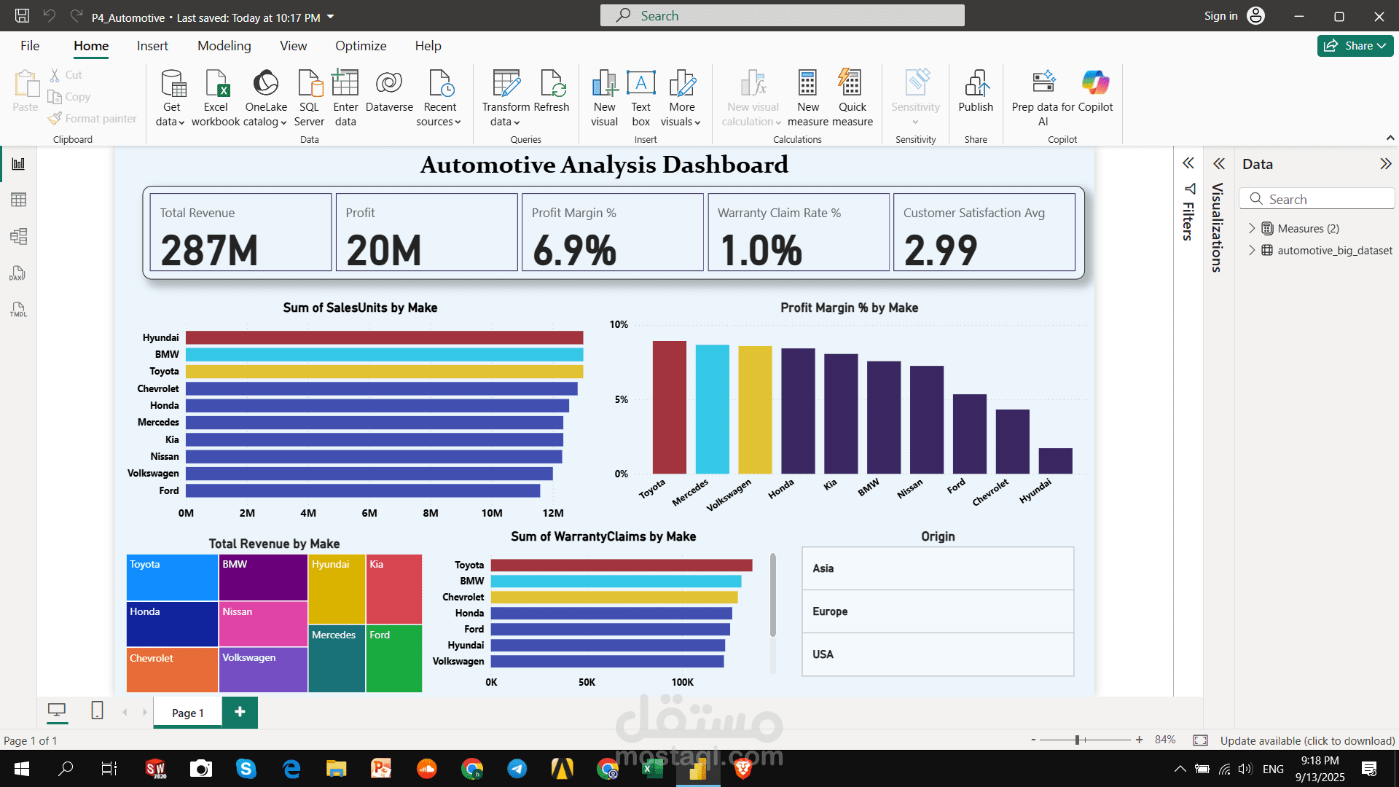Toggle mobile layout view icon
Viewport: 1399px width, 787px height.
pos(97,710)
